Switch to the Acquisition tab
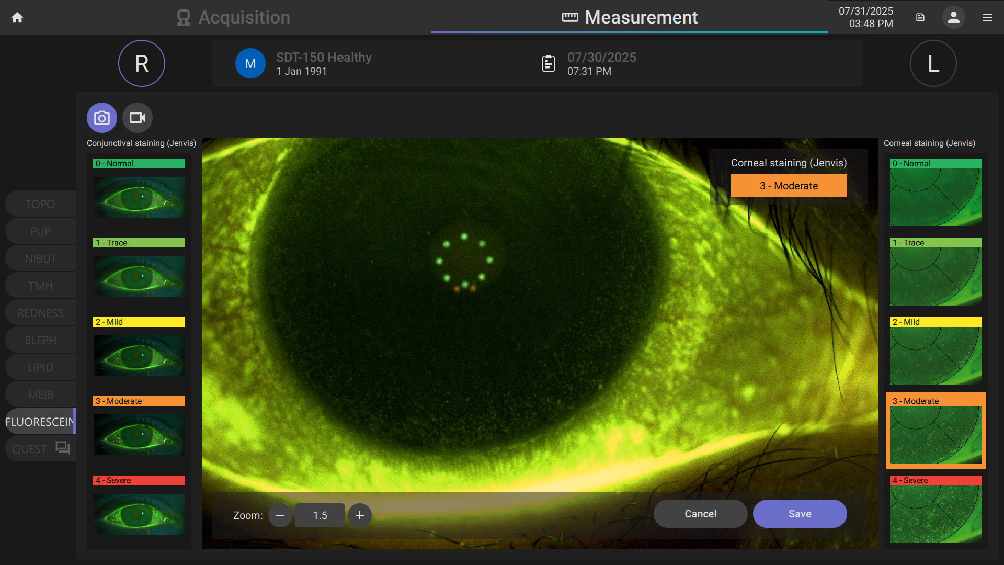Image resolution: width=1004 pixels, height=565 pixels. [233, 17]
